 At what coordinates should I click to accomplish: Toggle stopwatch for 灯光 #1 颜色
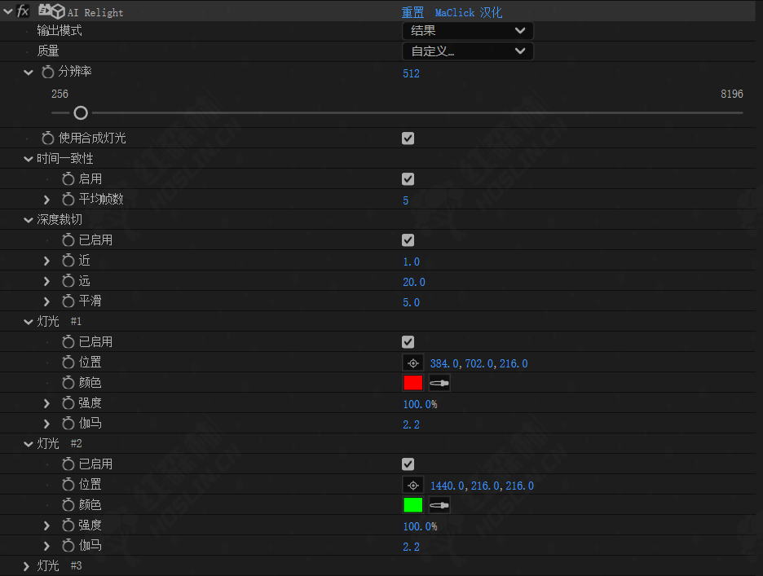click(x=68, y=383)
